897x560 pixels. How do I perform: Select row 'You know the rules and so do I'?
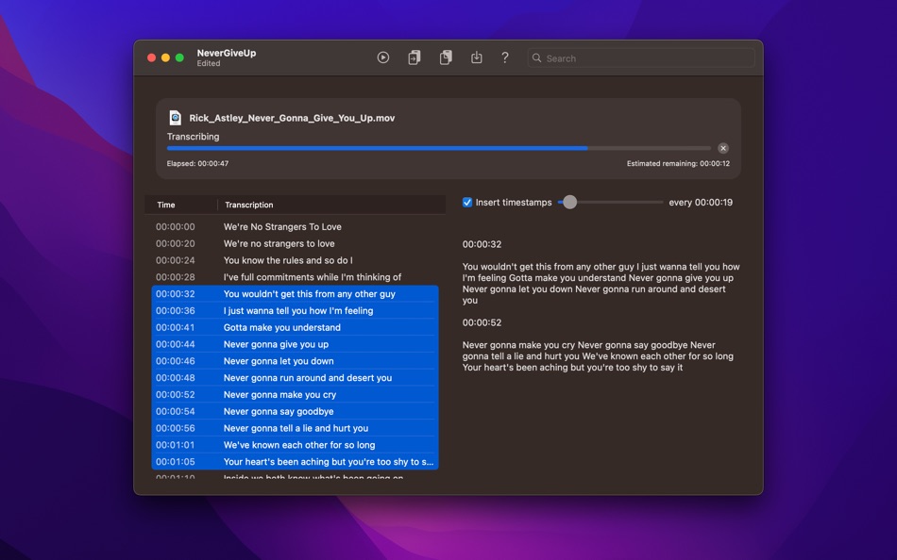click(296, 260)
